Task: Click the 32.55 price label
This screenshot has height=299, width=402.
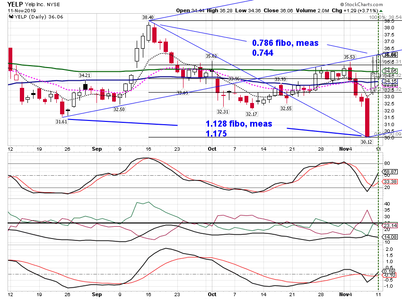Action: tap(286, 108)
